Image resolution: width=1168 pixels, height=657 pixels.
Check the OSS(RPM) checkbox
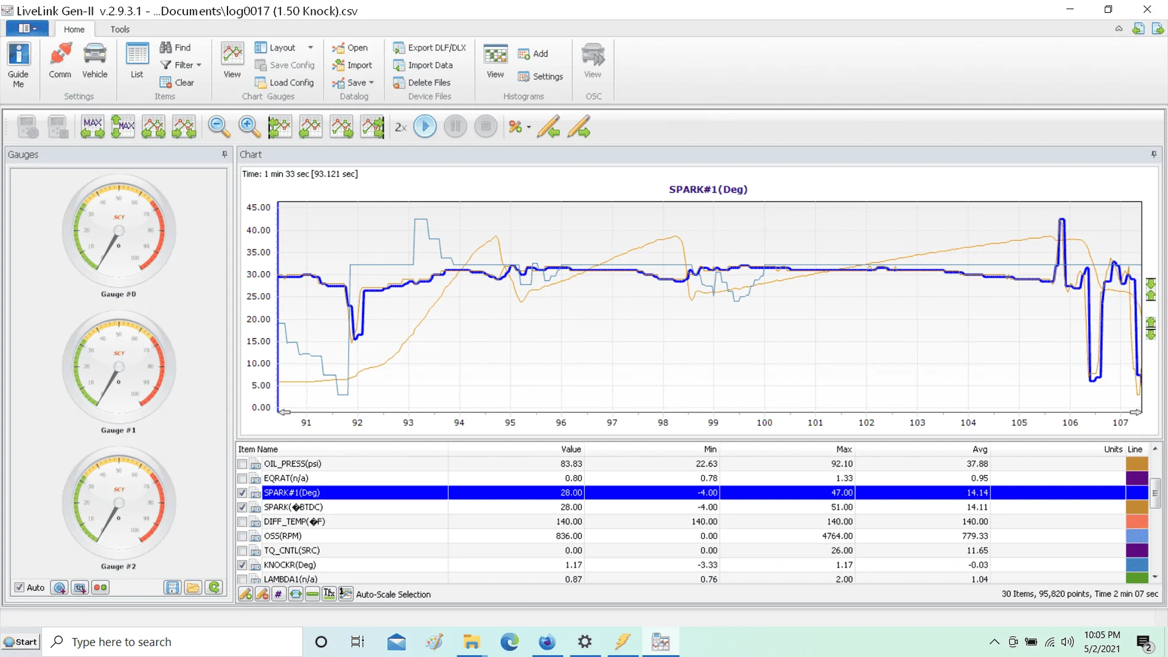242,536
